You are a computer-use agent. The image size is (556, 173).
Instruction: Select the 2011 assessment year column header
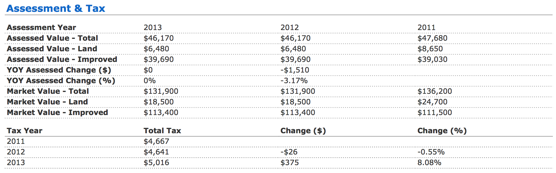coord(426,27)
